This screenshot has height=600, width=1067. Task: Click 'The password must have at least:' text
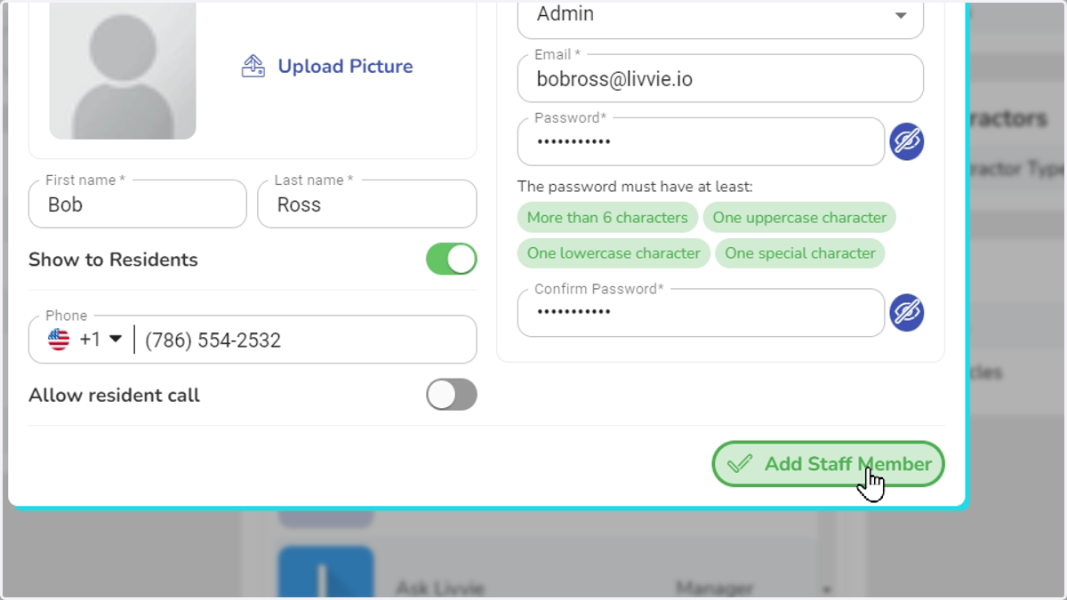(x=635, y=187)
